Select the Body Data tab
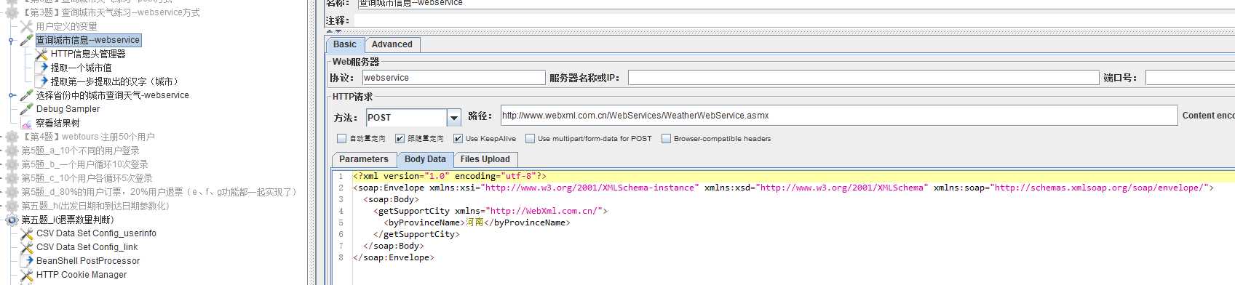The width and height of the screenshot is (1235, 285). click(425, 159)
